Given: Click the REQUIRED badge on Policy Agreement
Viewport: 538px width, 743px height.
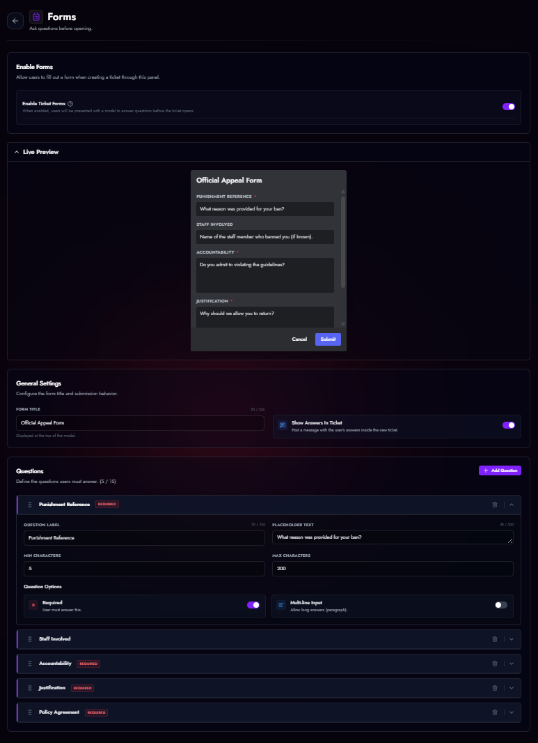Looking at the screenshot, I should 97,712.
